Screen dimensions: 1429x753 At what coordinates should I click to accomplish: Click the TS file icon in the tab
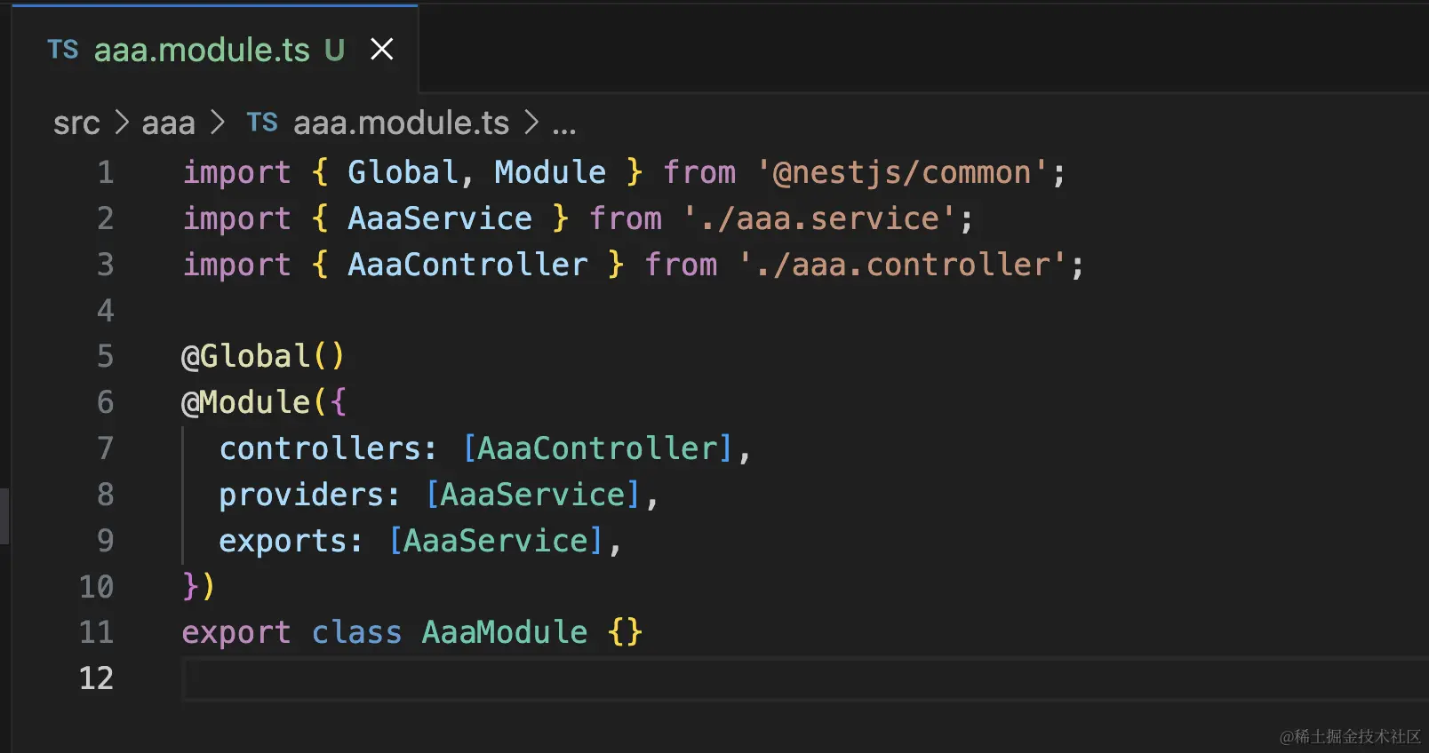[63, 50]
